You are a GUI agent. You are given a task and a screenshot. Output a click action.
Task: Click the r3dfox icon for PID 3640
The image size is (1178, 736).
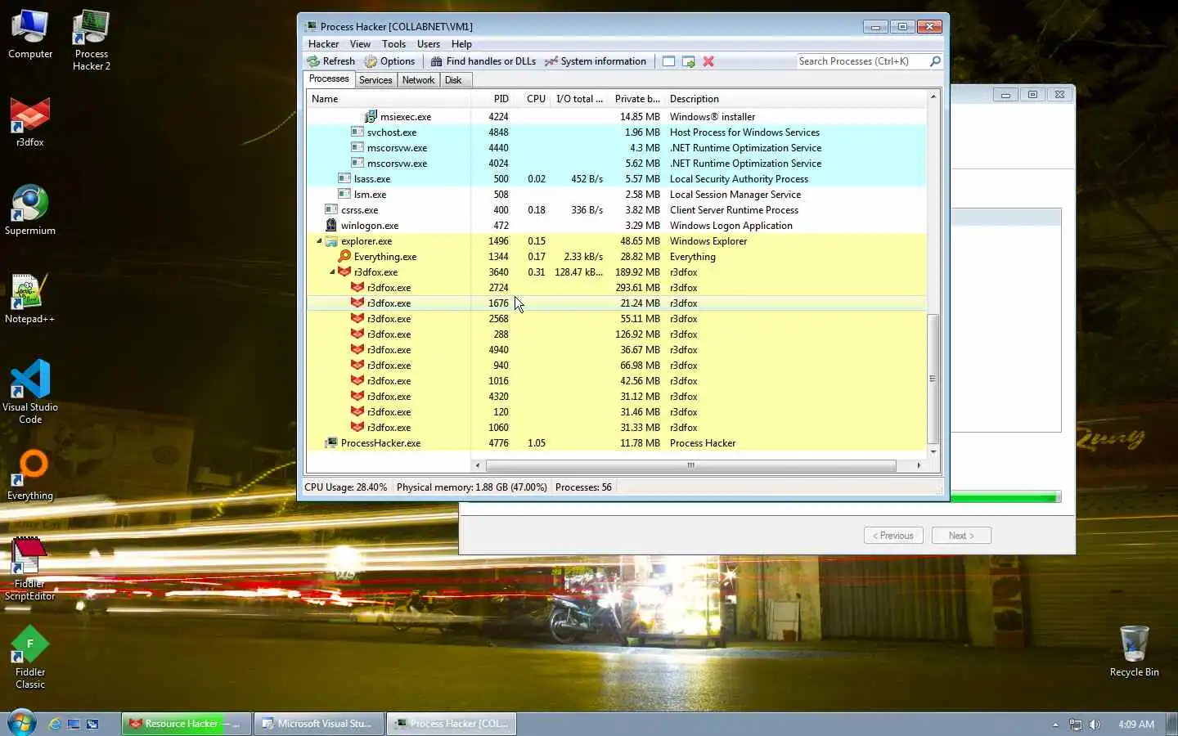click(x=344, y=272)
